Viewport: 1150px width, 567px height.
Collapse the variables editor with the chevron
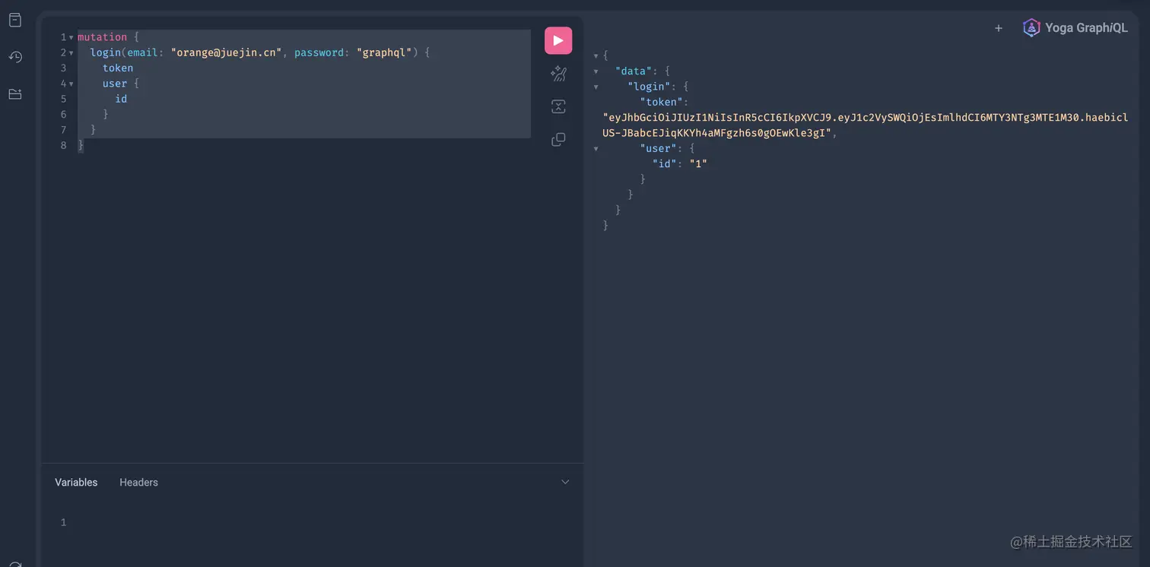(x=565, y=482)
